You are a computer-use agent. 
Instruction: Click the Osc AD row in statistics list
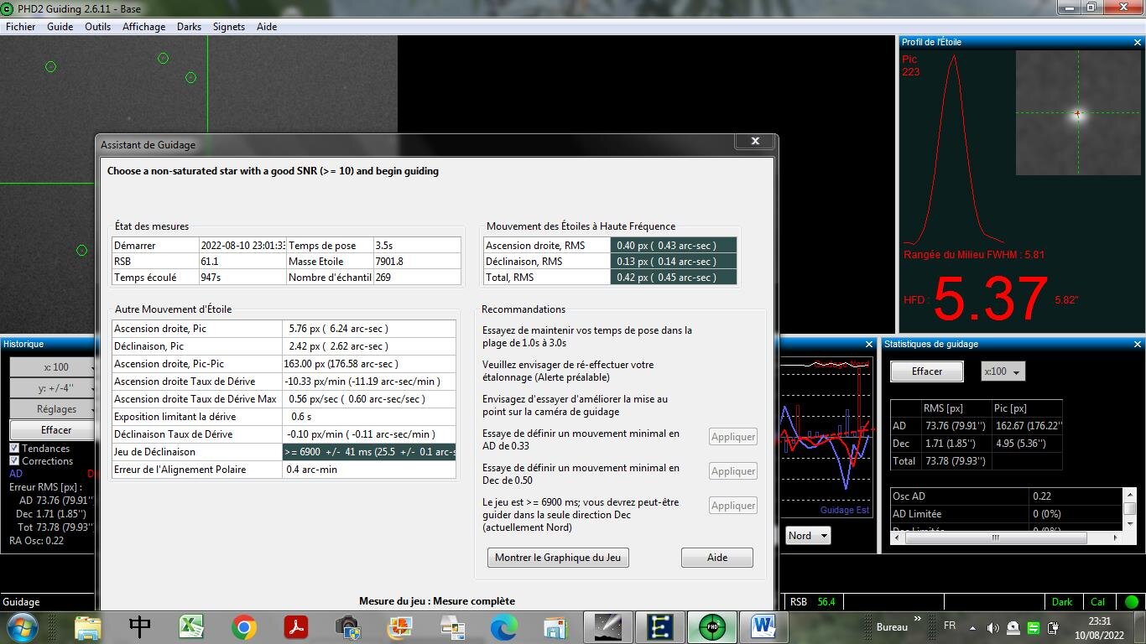coord(1006,496)
